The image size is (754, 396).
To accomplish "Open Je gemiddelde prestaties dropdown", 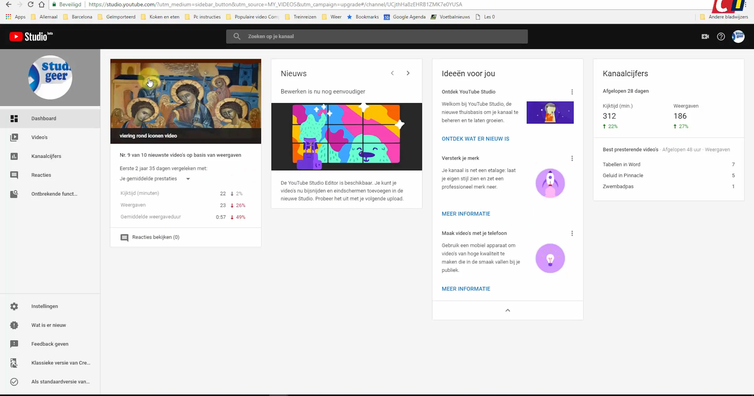I will tap(155, 179).
